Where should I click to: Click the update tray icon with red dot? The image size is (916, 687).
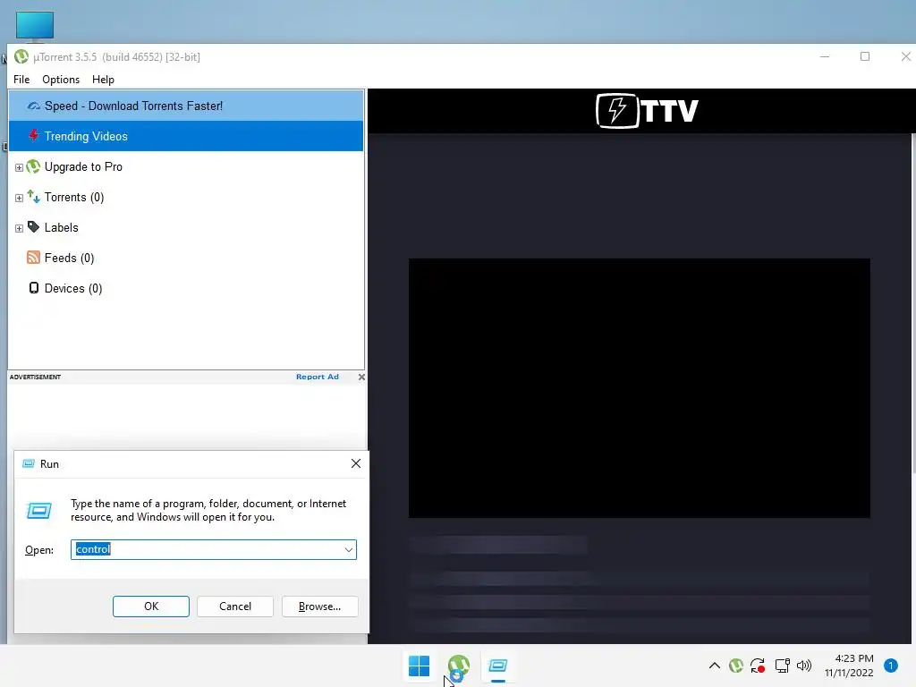click(758, 666)
